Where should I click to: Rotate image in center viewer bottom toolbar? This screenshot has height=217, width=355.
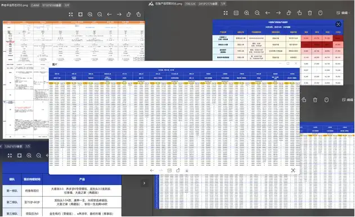(x=178, y=170)
